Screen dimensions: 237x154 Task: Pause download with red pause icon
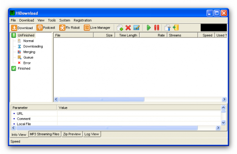pyautogui.click(x=157, y=28)
